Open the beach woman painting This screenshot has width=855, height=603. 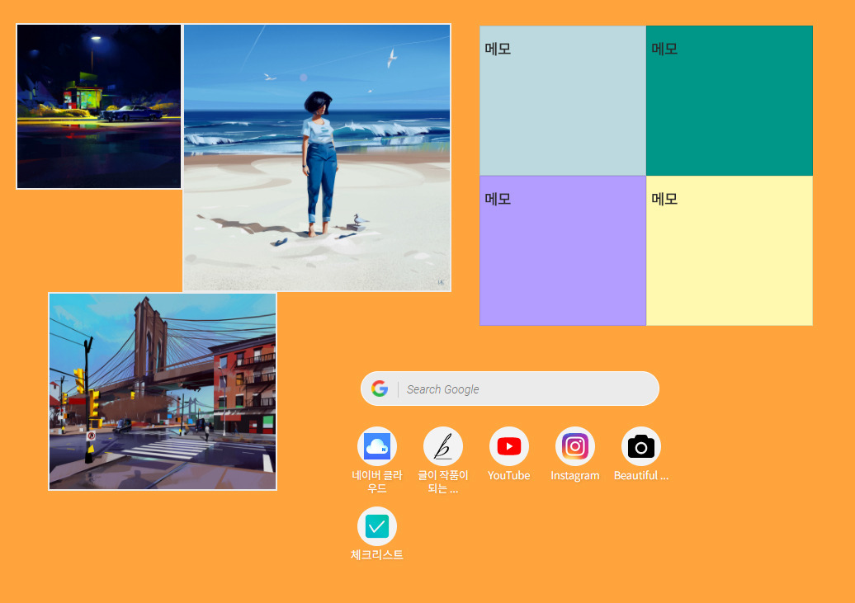(316, 157)
